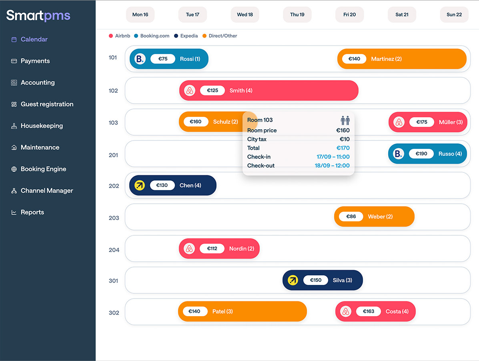
Task: Open the Calendar menu item
Action: coord(34,39)
